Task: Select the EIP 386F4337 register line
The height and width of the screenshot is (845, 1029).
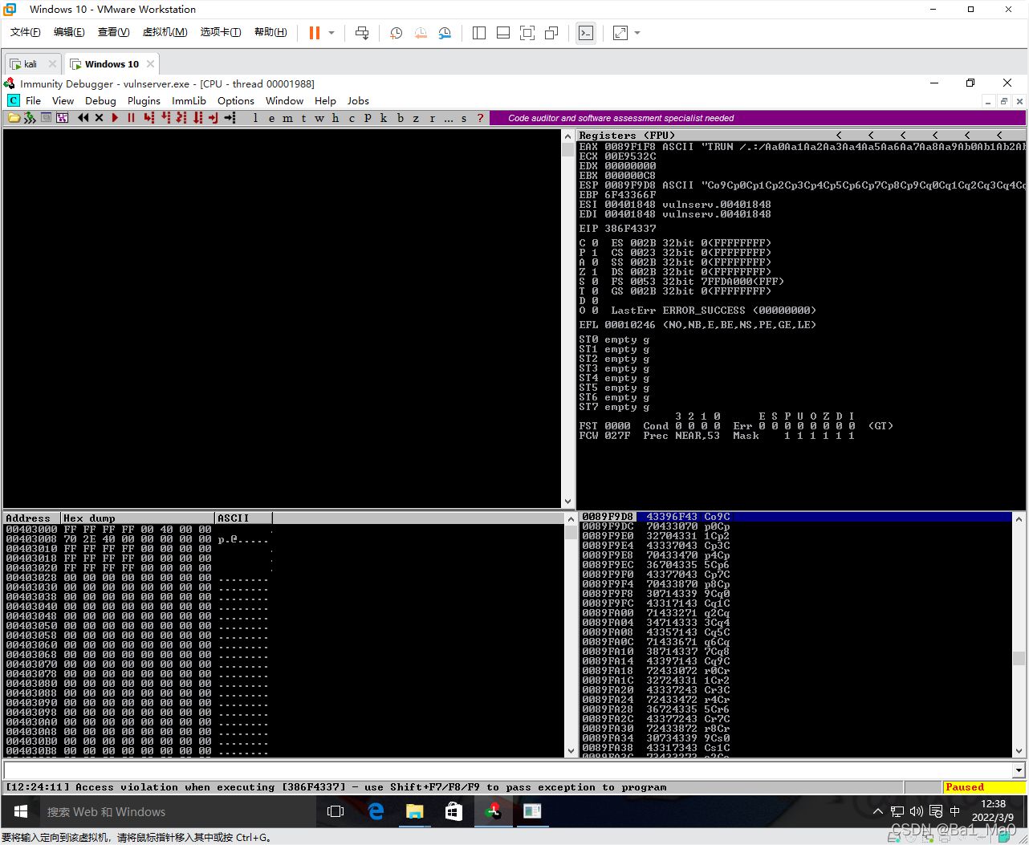Action: tap(618, 229)
